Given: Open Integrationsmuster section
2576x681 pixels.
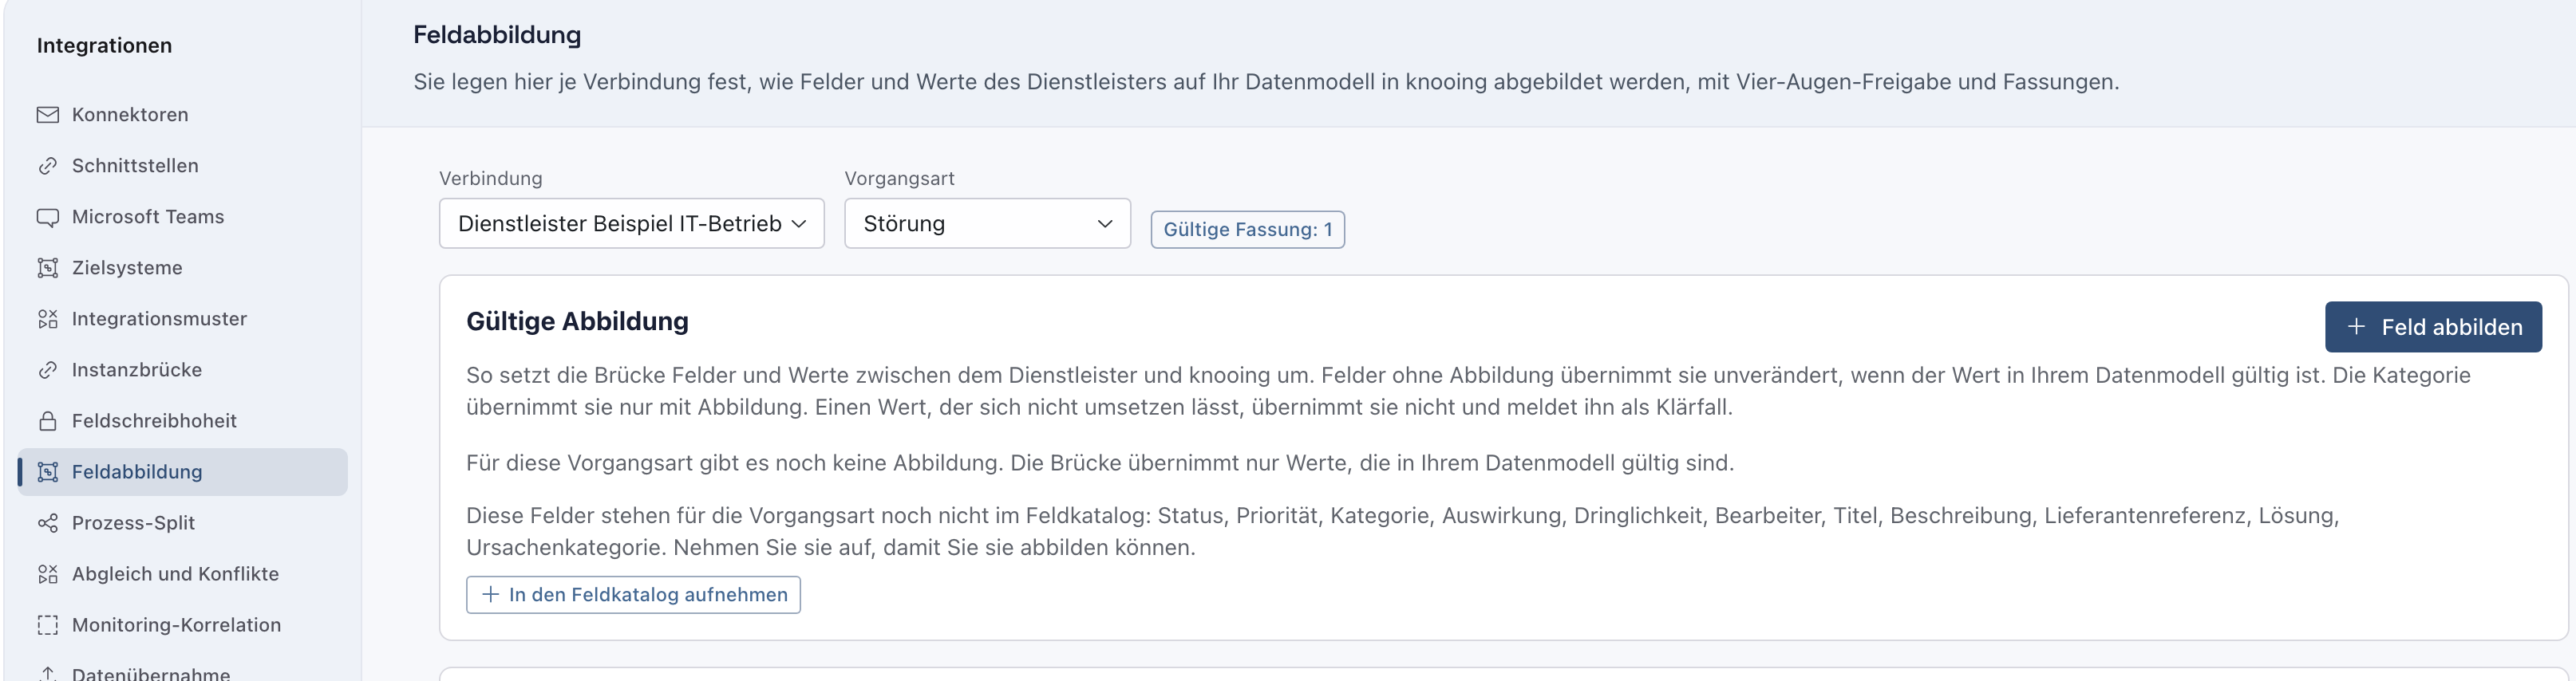Looking at the screenshot, I should [182, 318].
